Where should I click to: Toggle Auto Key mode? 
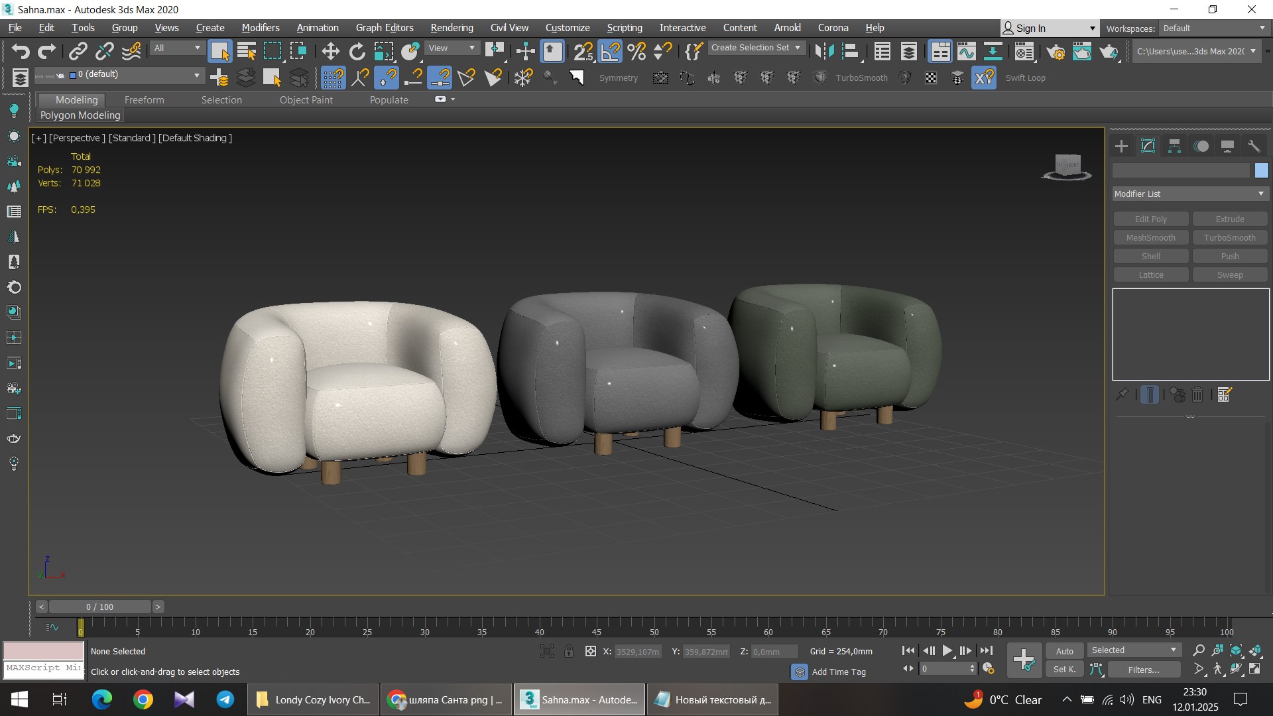click(x=1064, y=651)
